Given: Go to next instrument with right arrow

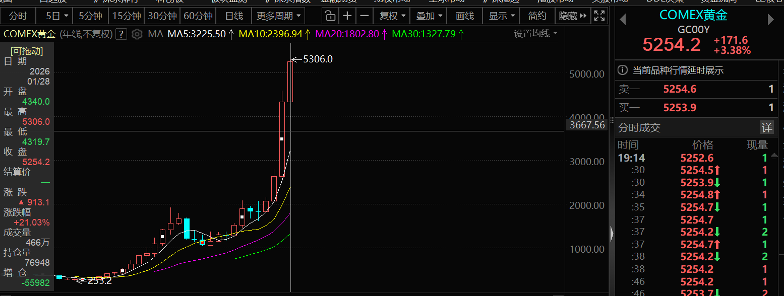Looking at the screenshot, I should point(770,20).
